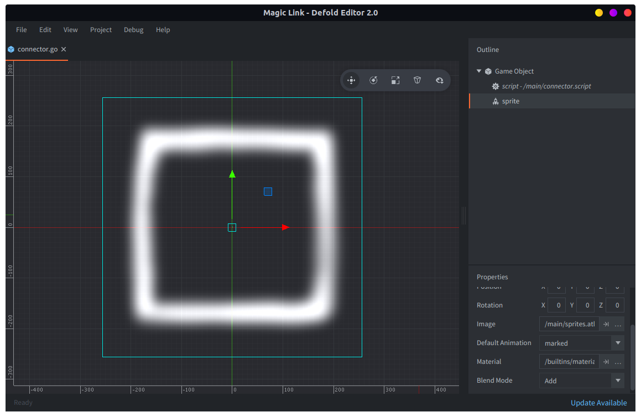The image size is (641, 417).
Task: Click the Update Available link
Action: pyautogui.click(x=598, y=403)
